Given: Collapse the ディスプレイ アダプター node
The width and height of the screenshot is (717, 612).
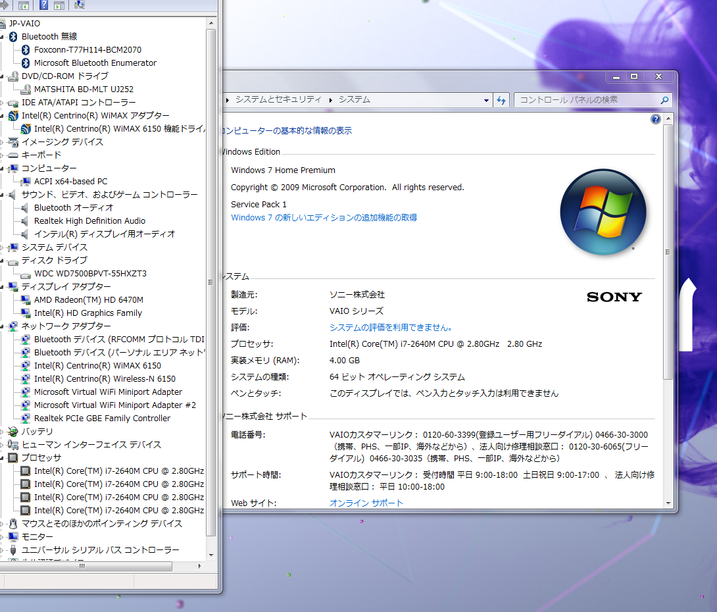Looking at the screenshot, I should click(2, 288).
